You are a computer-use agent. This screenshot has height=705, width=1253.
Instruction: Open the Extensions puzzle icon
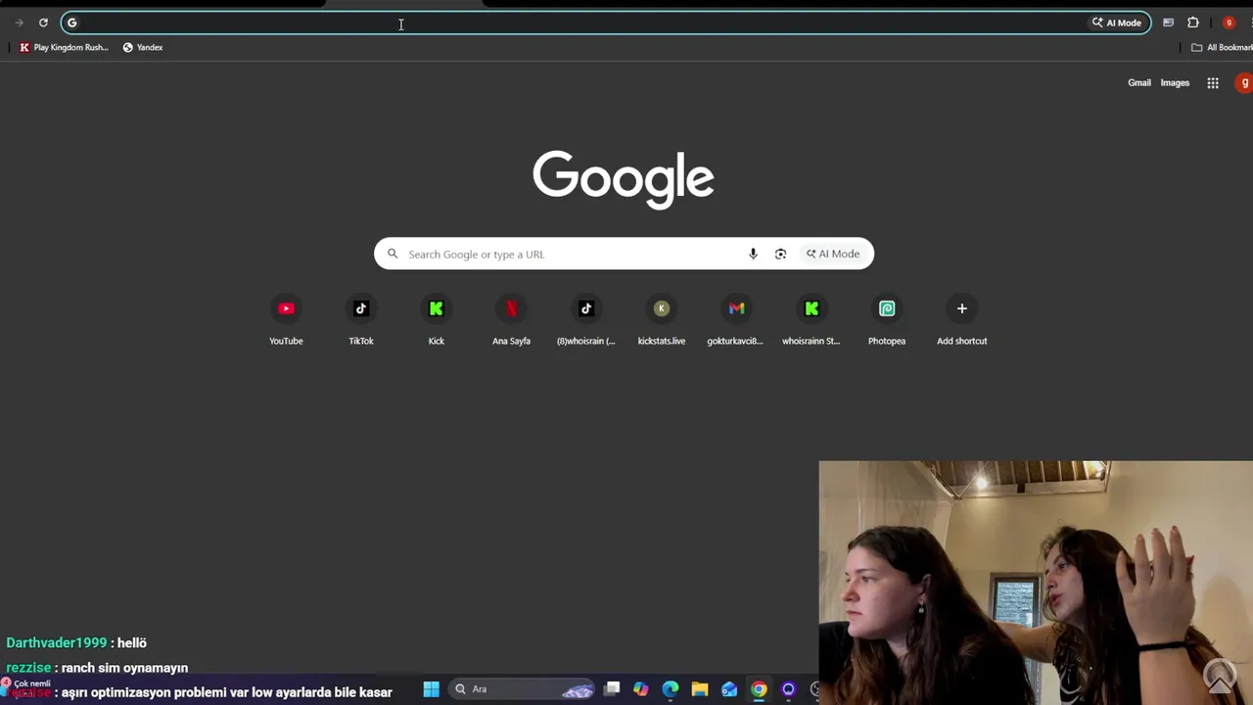(1193, 23)
